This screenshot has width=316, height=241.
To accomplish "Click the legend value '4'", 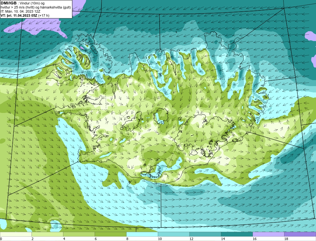I will (64, 239).
